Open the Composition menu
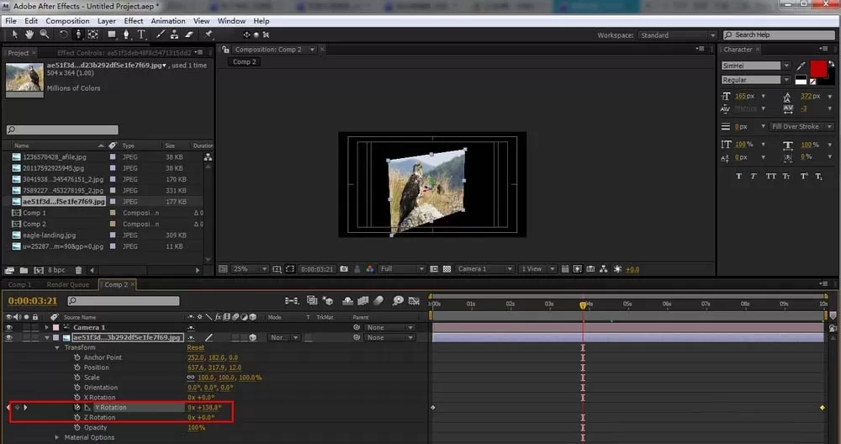 (x=67, y=21)
